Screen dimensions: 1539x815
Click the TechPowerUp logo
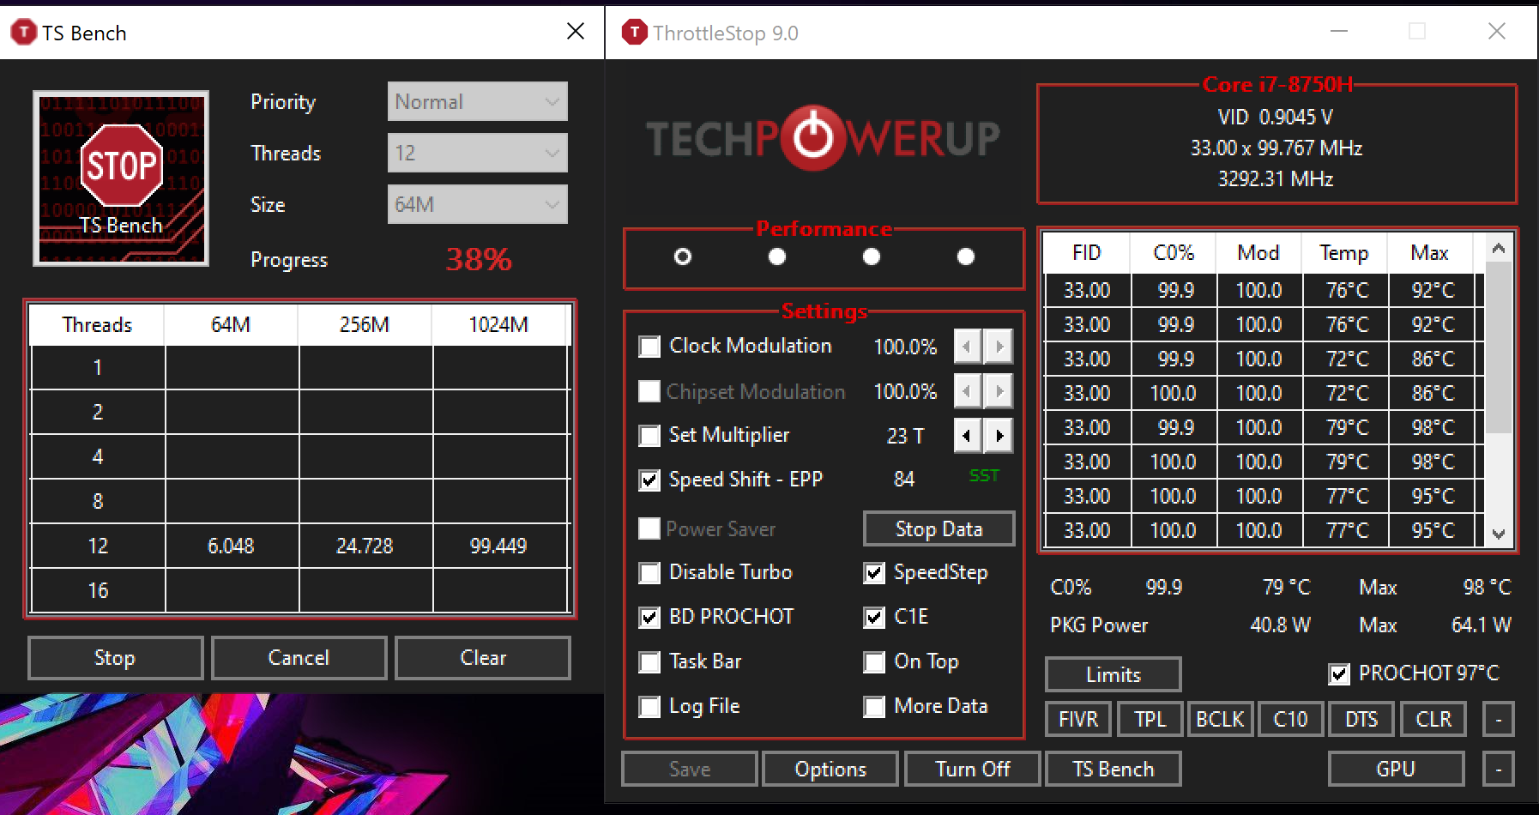point(822,137)
